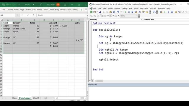Click the View Microsoft Excel icon in VBA toolbar

click(91, 12)
